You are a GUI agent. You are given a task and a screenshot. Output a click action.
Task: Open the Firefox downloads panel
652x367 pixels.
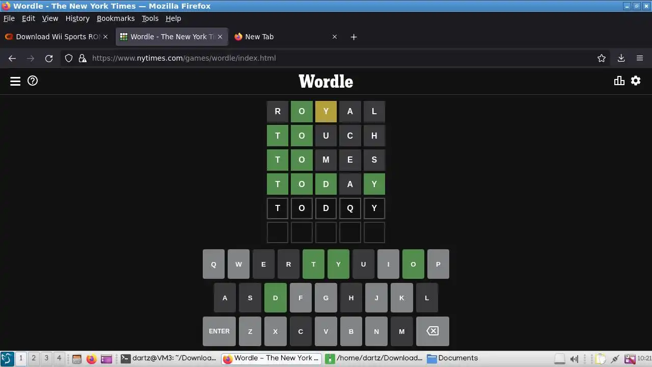(621, 58)
